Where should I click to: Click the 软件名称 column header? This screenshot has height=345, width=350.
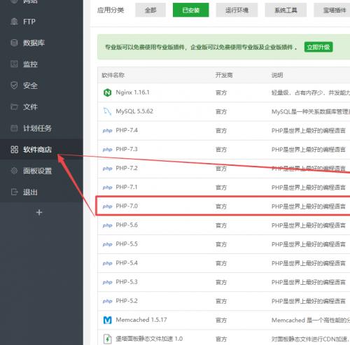pos(113,75)
